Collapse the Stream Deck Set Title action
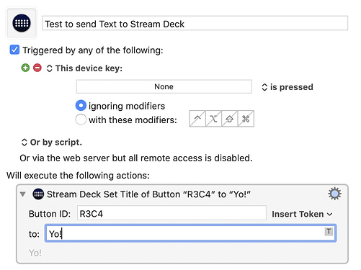 click(x=23, y=194)
